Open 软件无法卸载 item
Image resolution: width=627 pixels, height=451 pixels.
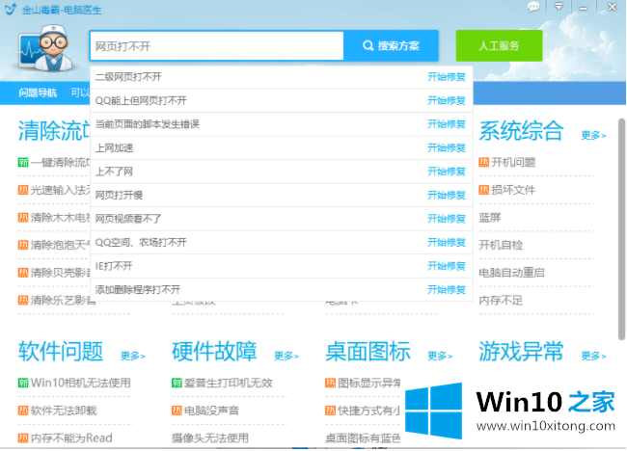coord(64,411)
